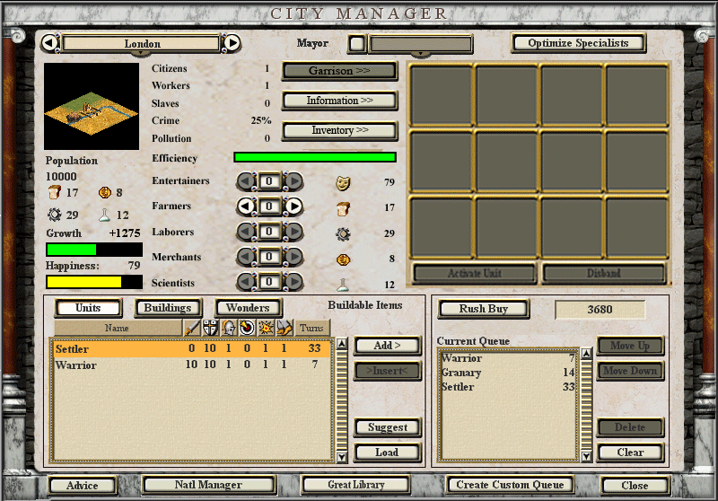Screen dimensions: 718x501
Task: Click the explosion firepower column icon
Action: point(265,328)
